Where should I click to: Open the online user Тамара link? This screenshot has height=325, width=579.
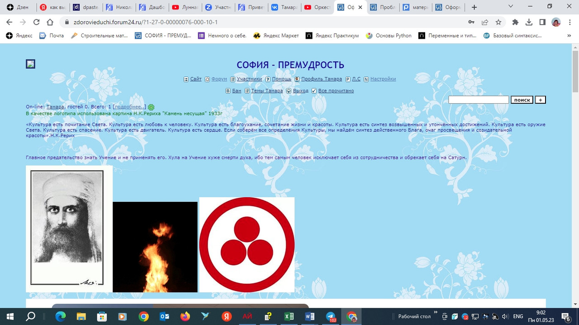click(x=55, y=107)
